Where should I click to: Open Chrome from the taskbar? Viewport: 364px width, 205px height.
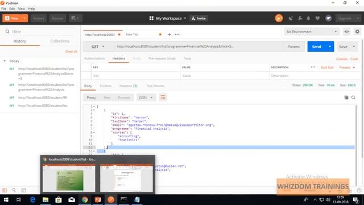point(85,200)
